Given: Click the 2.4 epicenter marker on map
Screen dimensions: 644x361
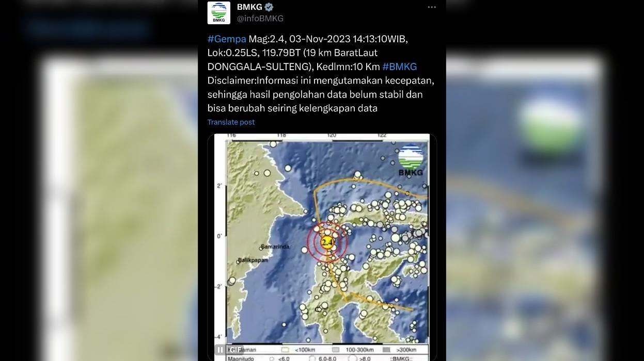Looking at the screenshot, I should pyautogui.click(x=327, y=242).
